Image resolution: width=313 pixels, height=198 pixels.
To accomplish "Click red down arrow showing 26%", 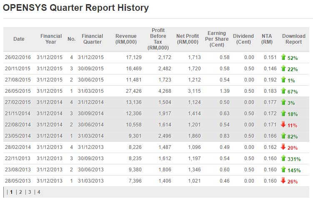I will point(283,181).
